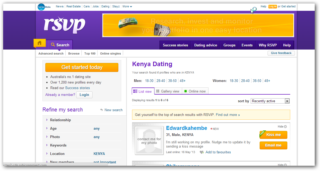Screen dimensions: 320x171
Task: Filter Men aged 28-40
Action: coord(161,81)
